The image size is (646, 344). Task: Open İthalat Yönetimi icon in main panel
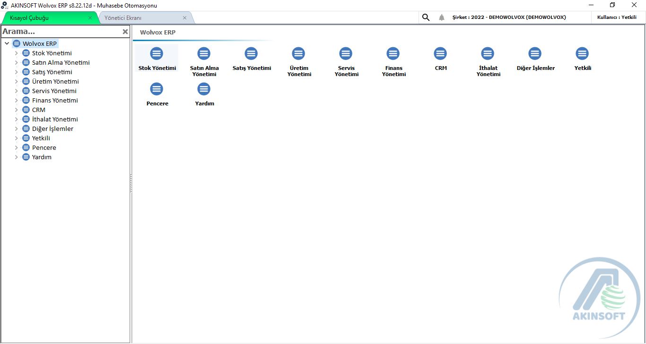[x=488, y=53]
